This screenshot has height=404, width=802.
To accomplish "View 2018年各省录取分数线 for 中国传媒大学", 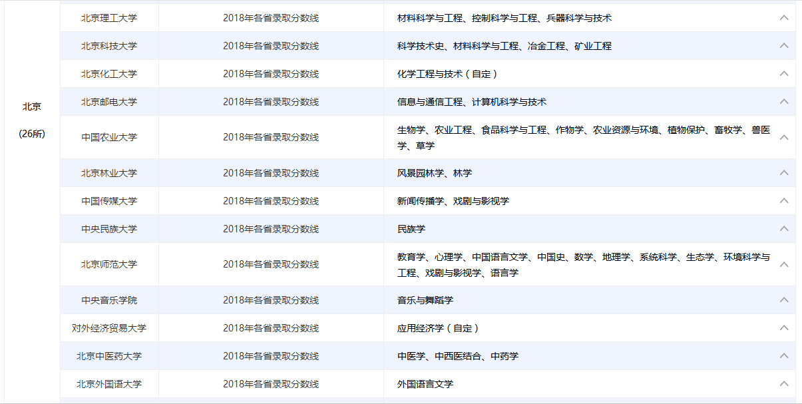I will (x=271, y=201).
